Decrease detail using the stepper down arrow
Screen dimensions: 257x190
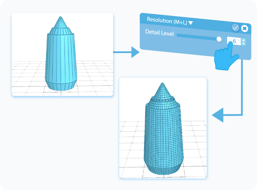pyautogui.click(x=243, y=43)
